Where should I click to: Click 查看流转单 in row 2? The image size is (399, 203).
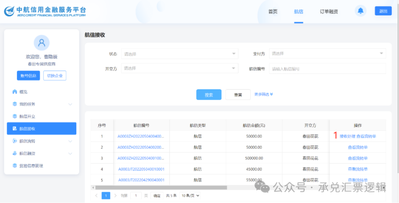point(358,147)
